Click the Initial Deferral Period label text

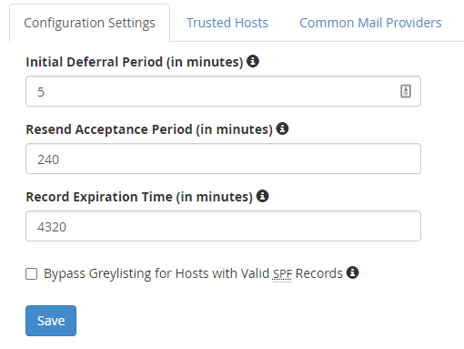pos(135,62)
